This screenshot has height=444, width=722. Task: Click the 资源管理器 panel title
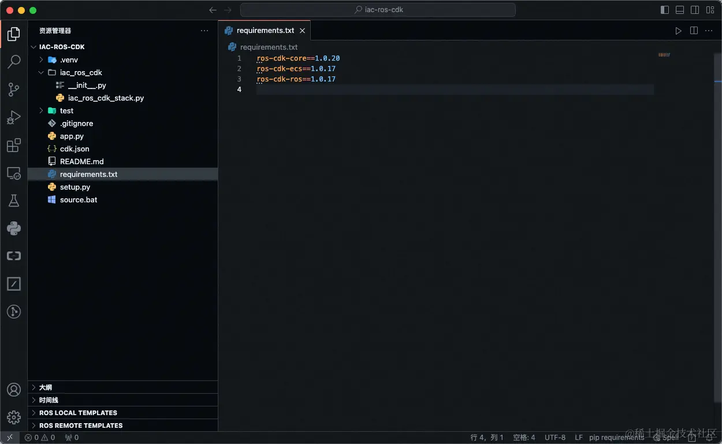[x=55, y=31]
